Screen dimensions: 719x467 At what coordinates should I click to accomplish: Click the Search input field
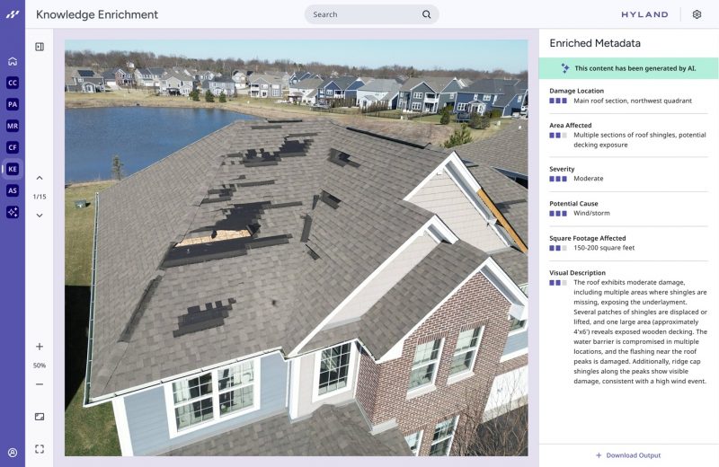click(x=364, y=14)
